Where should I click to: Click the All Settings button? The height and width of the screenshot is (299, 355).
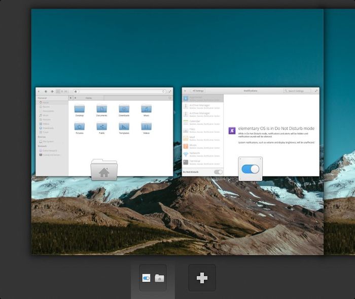197,91
